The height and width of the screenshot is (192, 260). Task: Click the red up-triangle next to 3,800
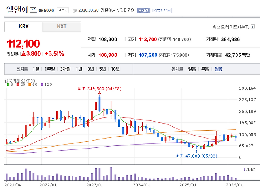tap(24, 53)
